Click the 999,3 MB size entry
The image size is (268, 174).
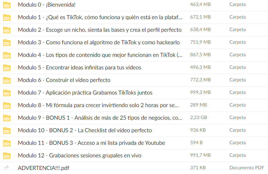tap(200, 92)
